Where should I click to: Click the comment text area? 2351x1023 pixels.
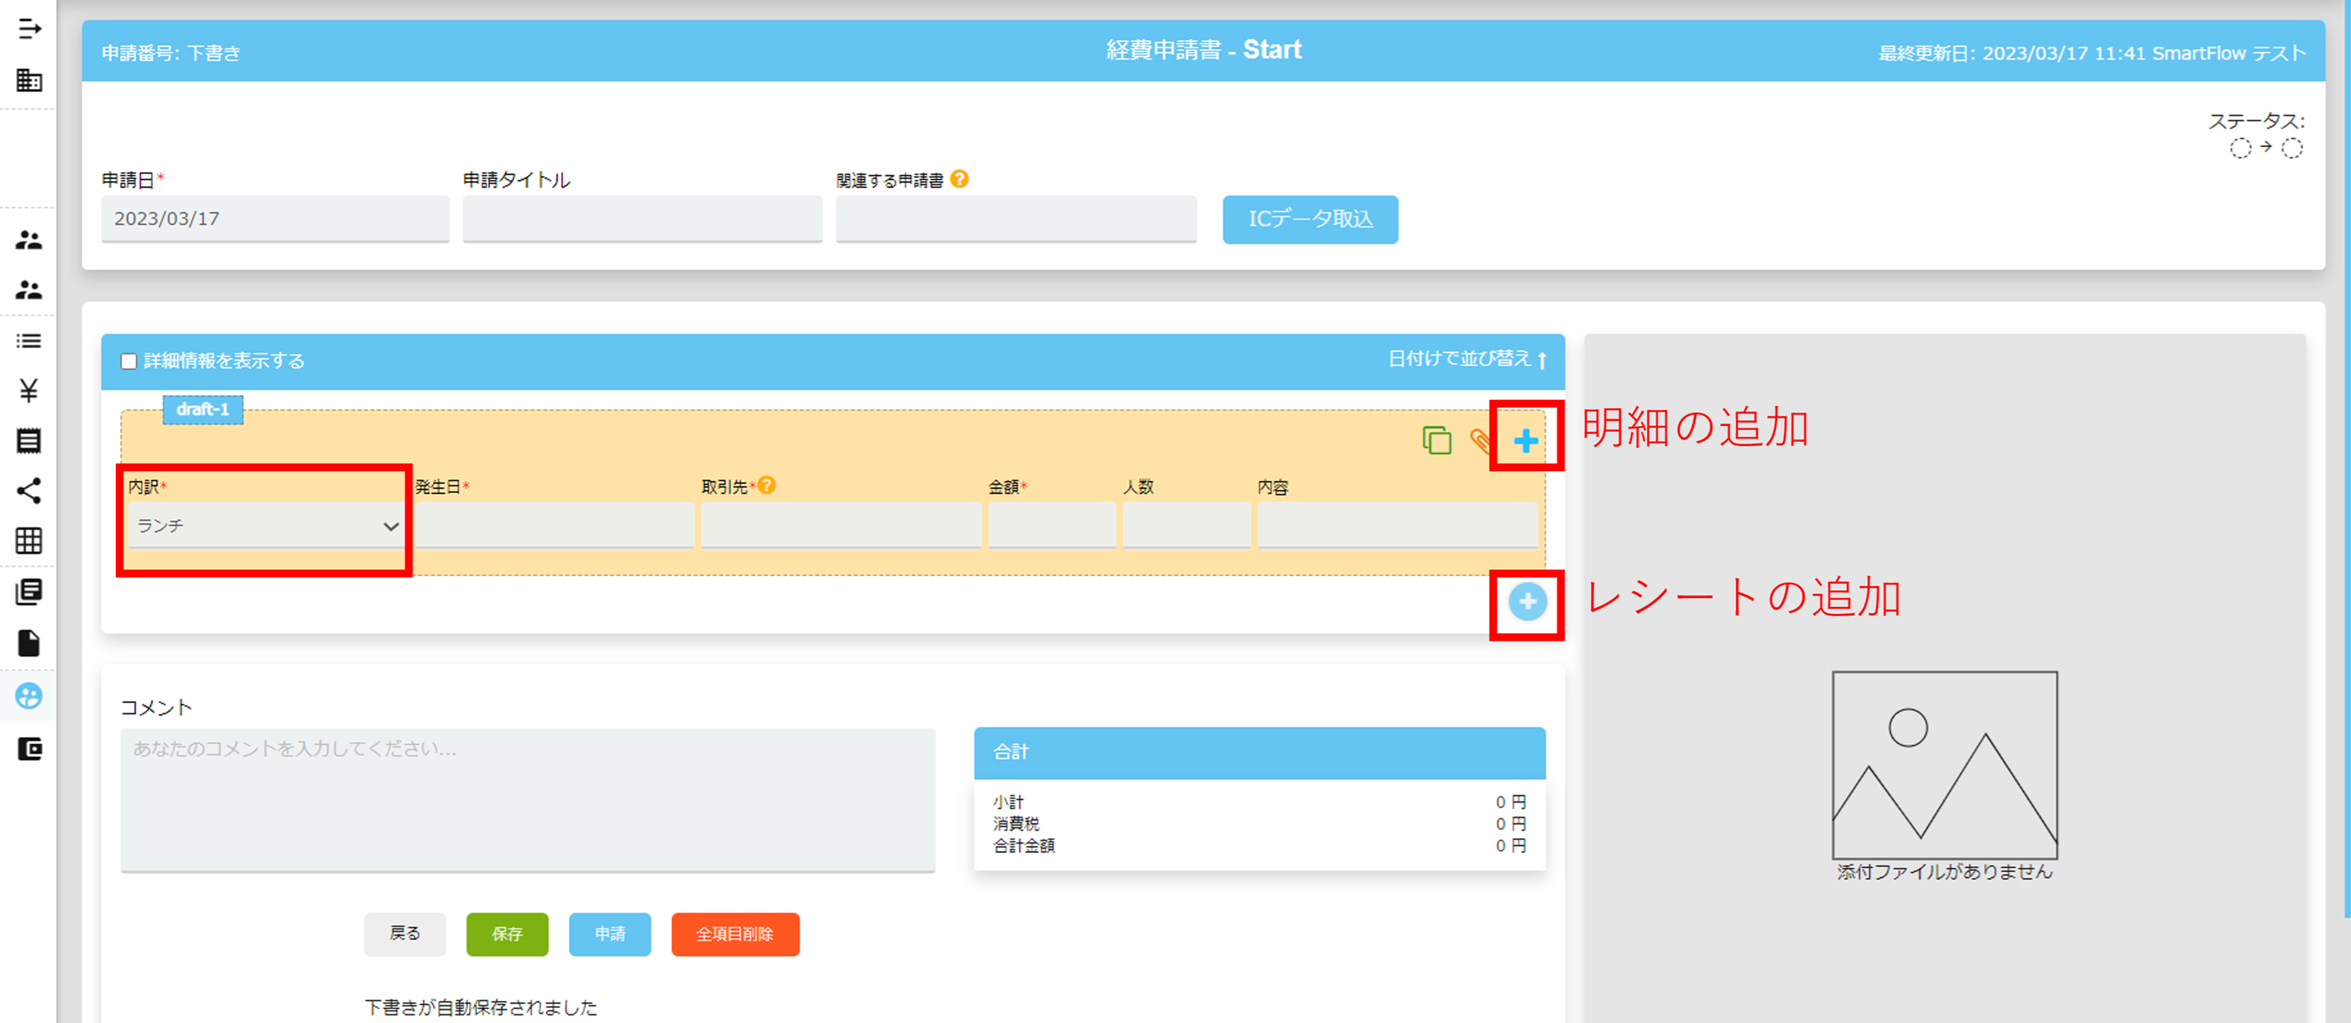coord(528,799)
